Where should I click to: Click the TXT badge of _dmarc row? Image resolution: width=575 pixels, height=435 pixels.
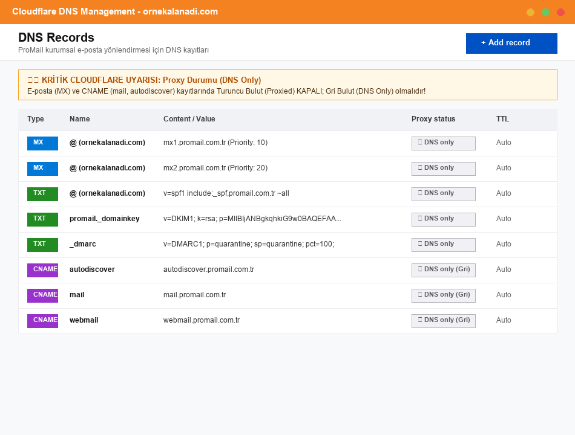click(x=42, y=245)
